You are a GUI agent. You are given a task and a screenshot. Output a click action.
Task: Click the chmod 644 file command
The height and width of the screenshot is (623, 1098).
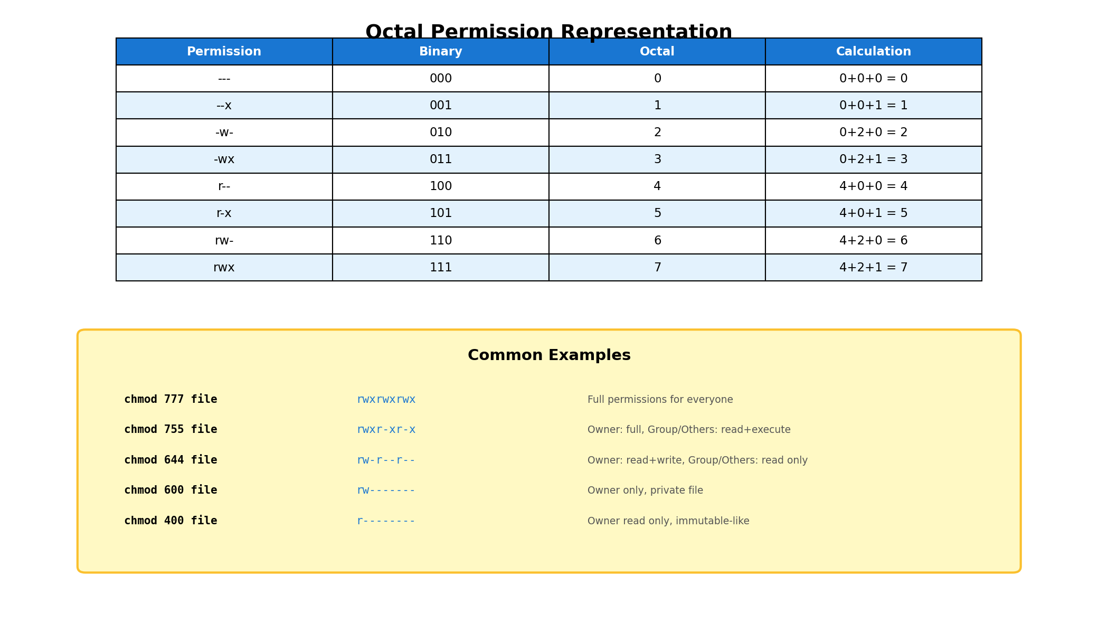171,460
